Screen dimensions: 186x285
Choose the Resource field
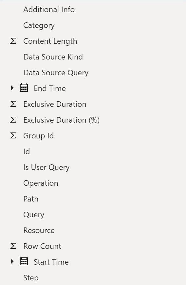pos(39,230)
